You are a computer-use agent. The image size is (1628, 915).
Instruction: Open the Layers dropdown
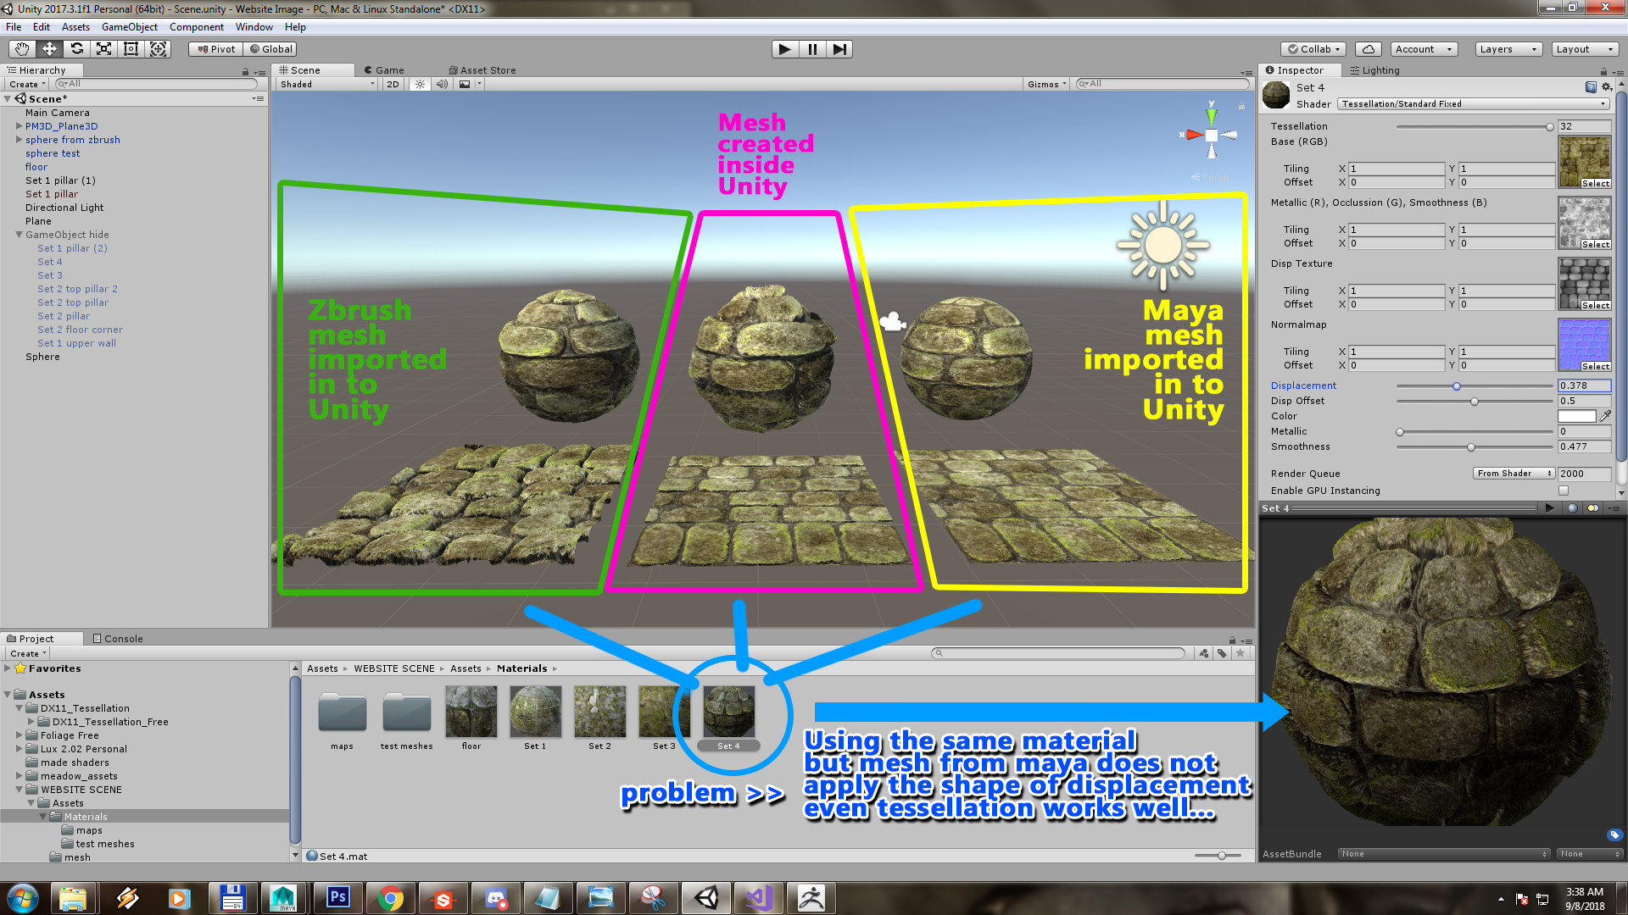pos(1508,49)
